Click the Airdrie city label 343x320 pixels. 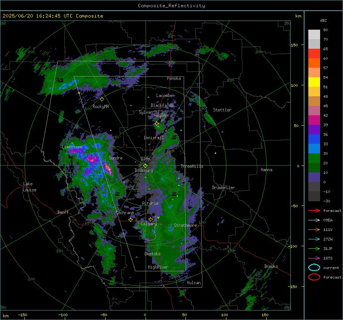pyautogui.click(x=150, y=203)
